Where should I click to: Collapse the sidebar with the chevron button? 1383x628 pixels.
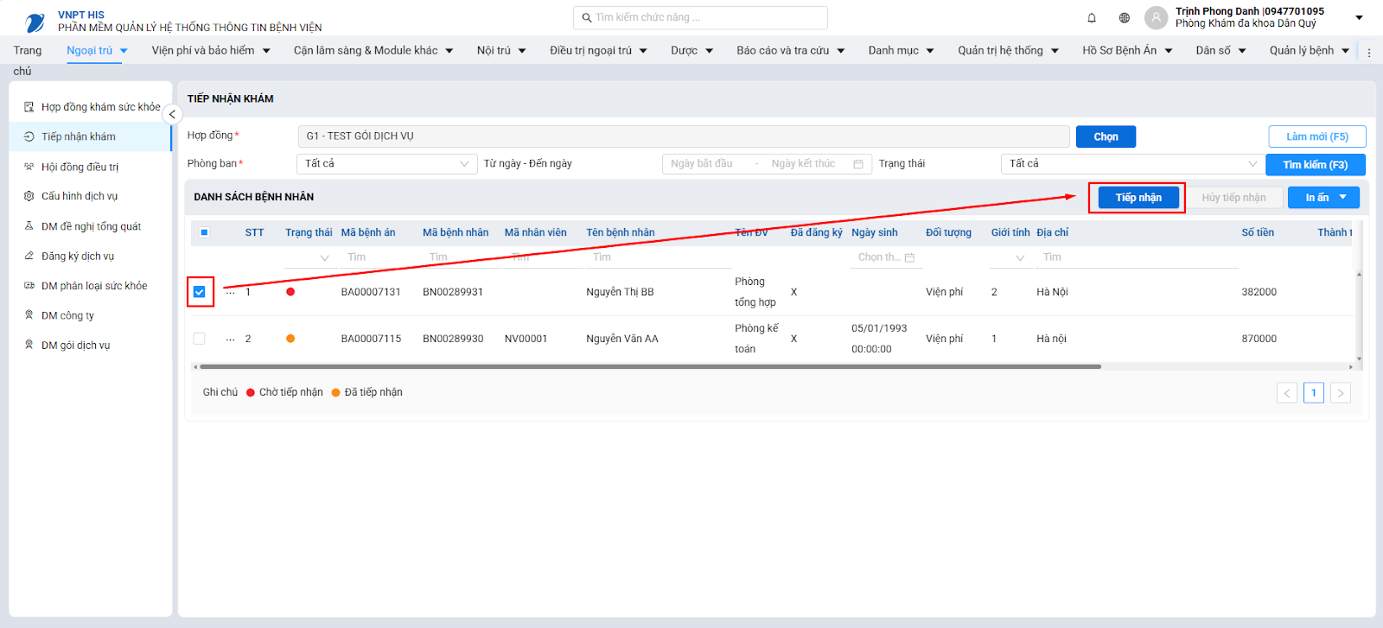pyautogui.click(x=172, y=114)
